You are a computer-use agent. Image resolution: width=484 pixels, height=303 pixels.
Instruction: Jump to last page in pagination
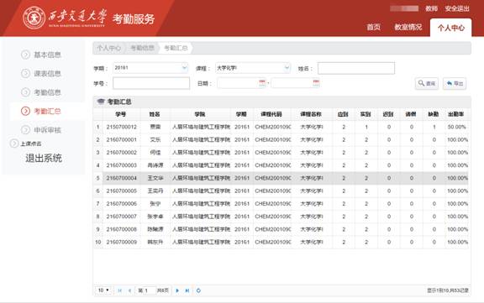(x=187, y=290)
